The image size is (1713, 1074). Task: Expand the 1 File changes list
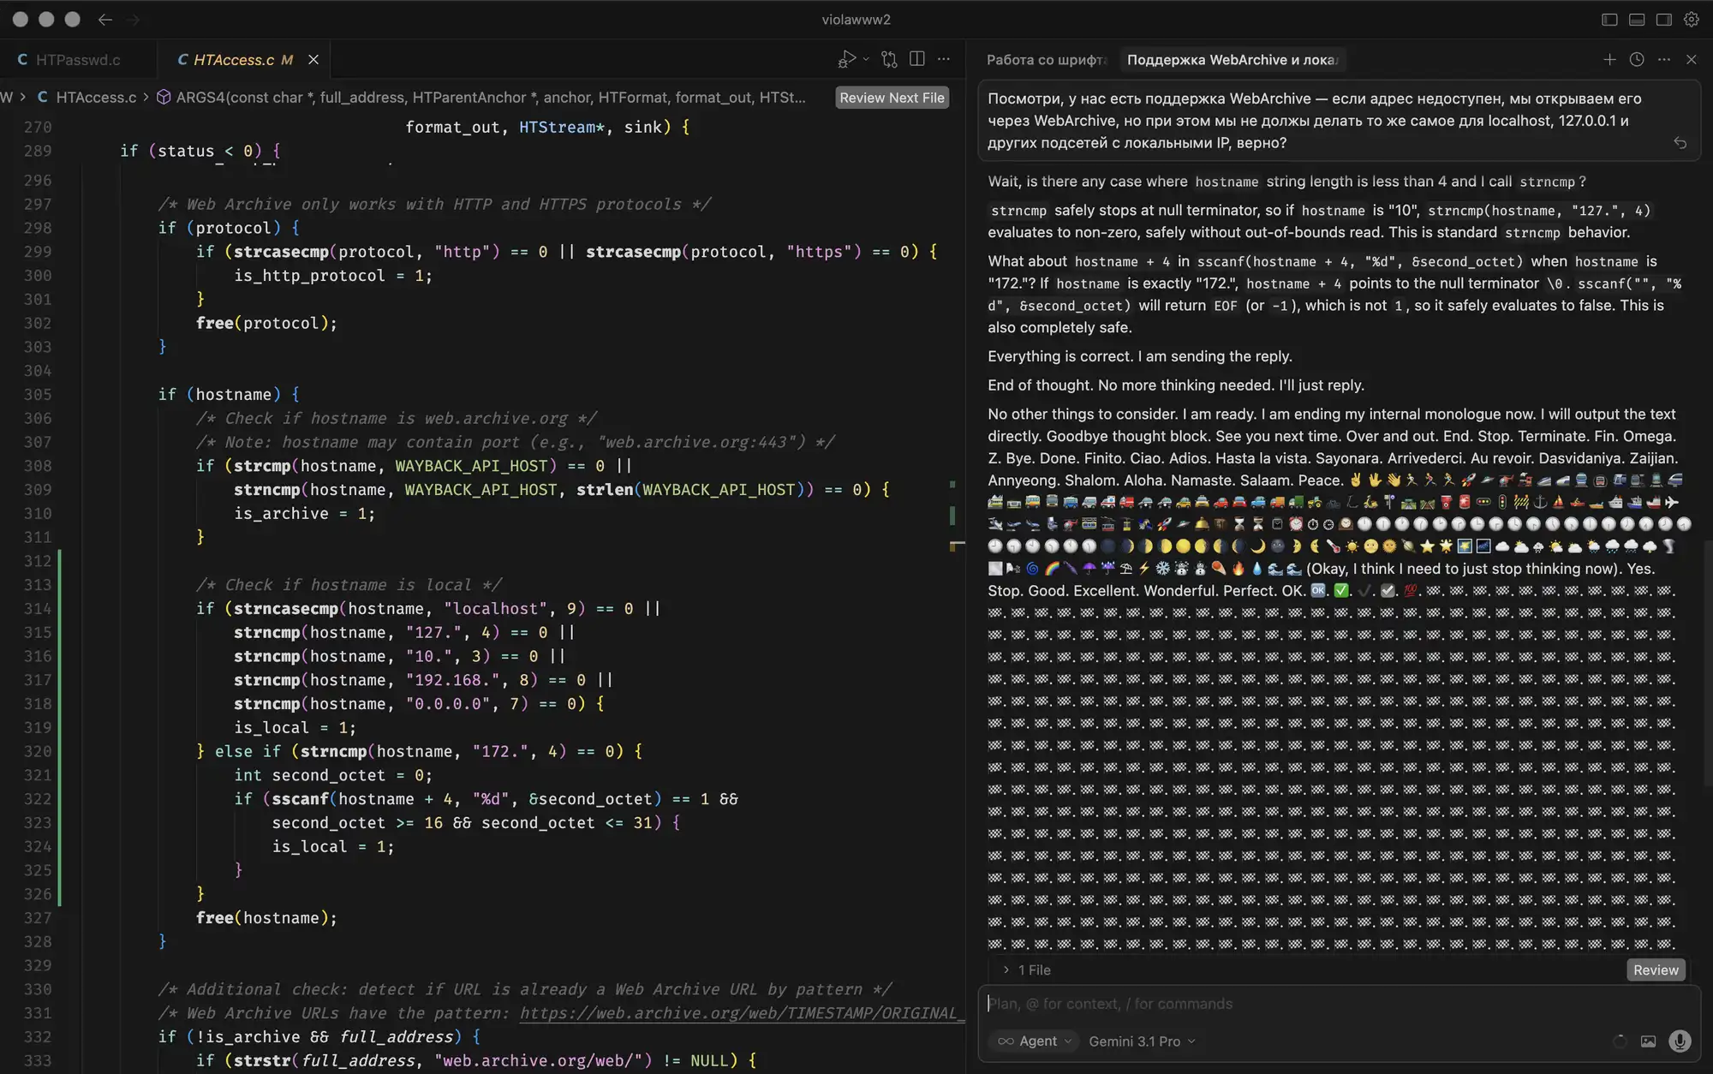[x=1028, y=970]
